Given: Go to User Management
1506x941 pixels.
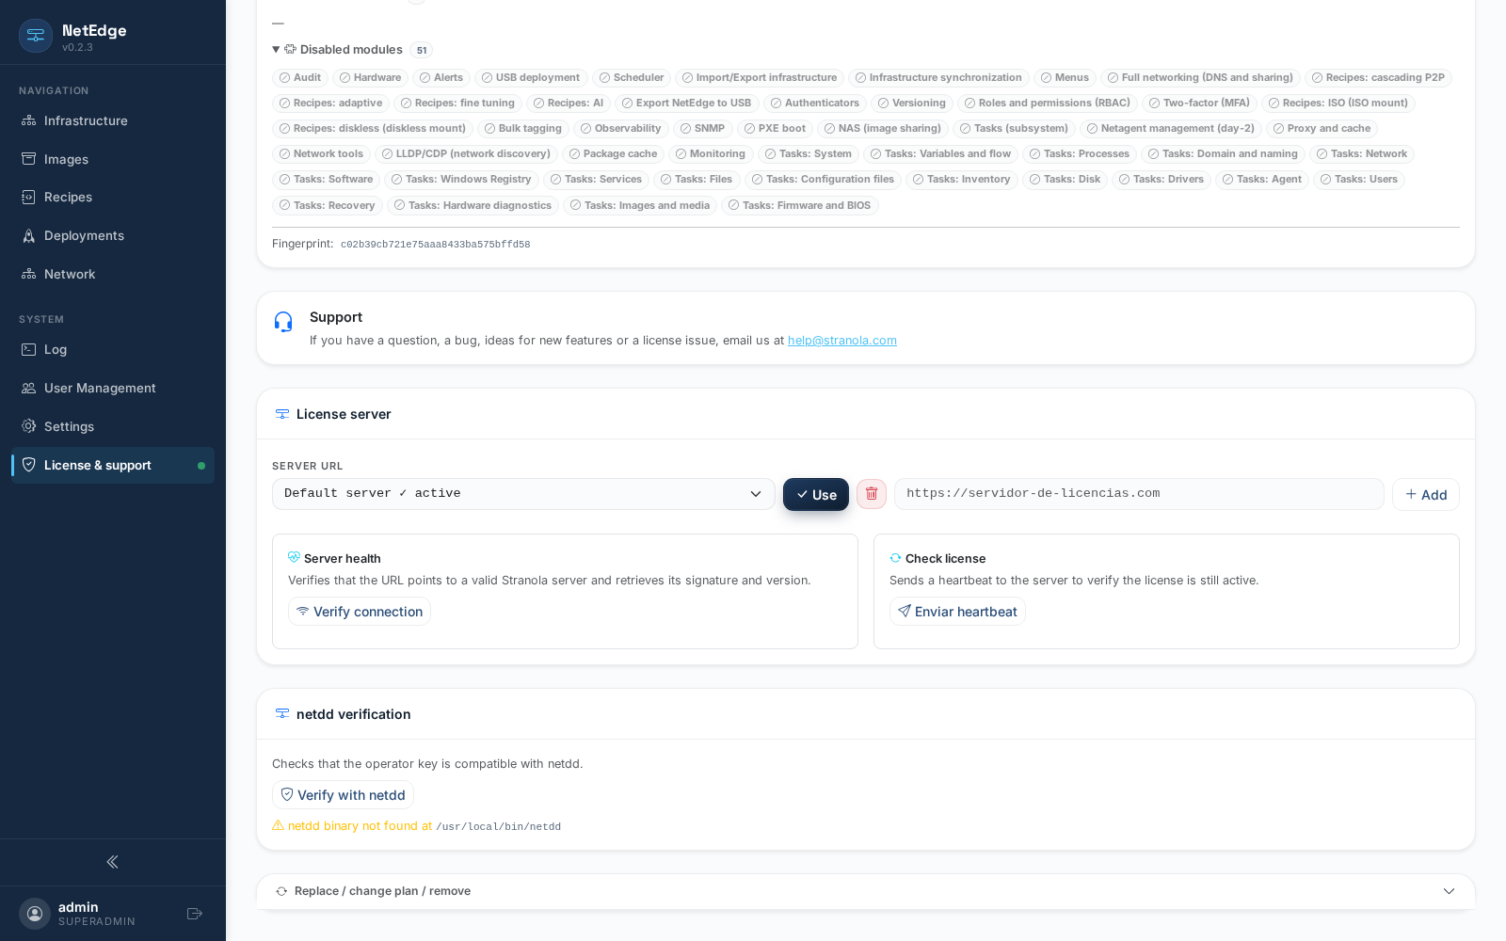Looking at the screenshot, I should click(113, 388).
